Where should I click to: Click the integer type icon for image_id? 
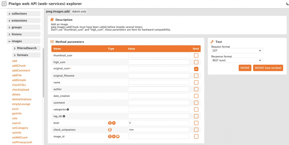tap(110, 136)
